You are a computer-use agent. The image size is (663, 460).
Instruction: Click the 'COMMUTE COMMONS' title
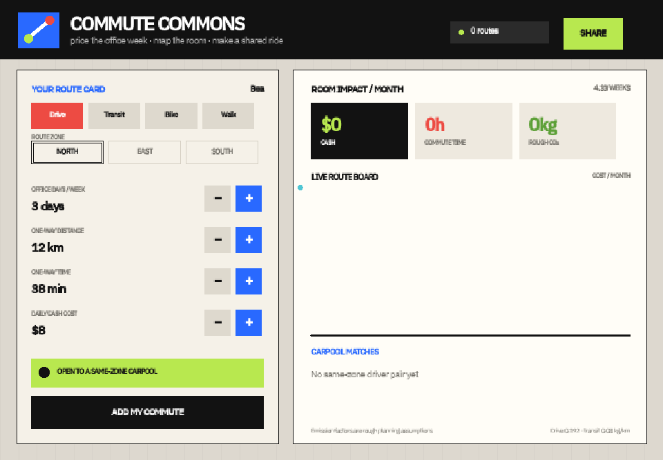157,24
